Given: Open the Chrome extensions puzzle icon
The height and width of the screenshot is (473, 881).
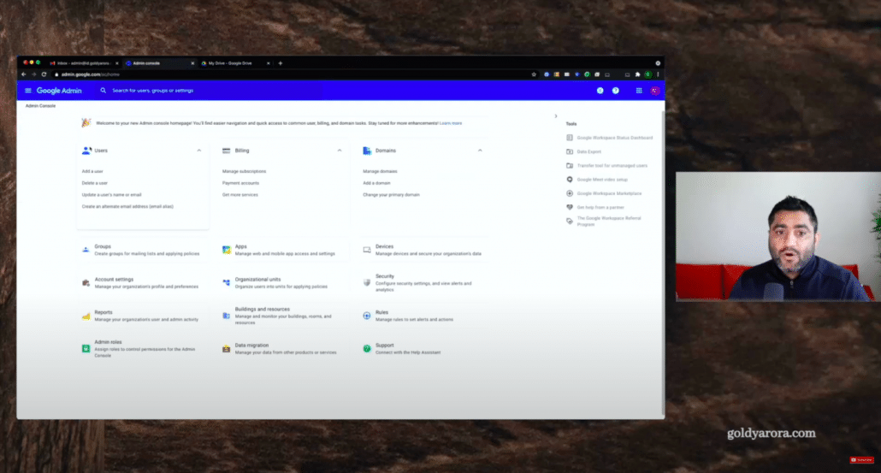Looking at the screenshot, I should pyautogui.click(x=638, y=74).
